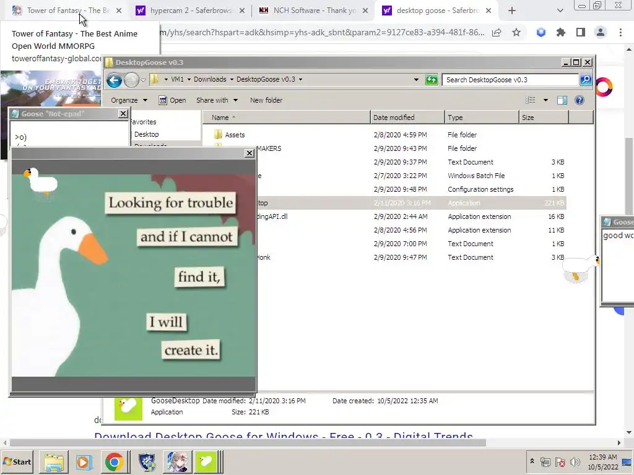Toggle the Chrome side panel icon

click(x=581, y=33)
